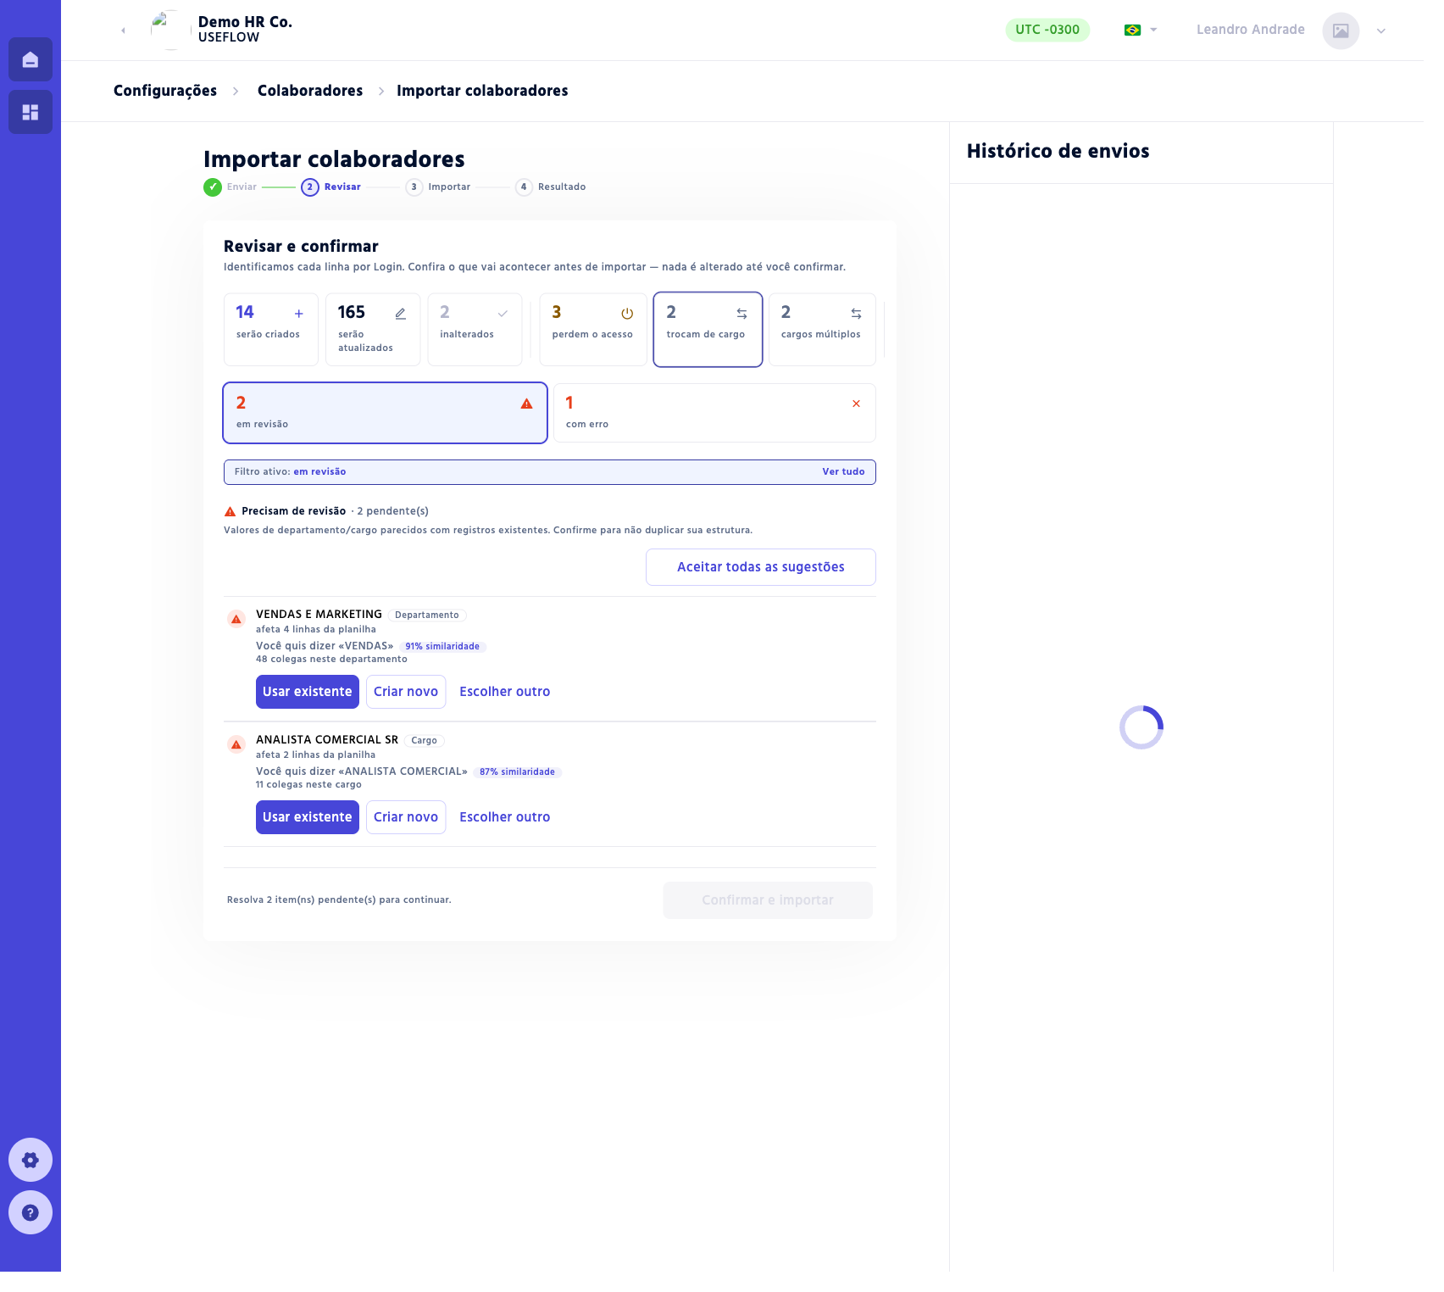Click Escolher outro for VENDAS E MARKETING
The image size is (1444, 1292).
505,692
